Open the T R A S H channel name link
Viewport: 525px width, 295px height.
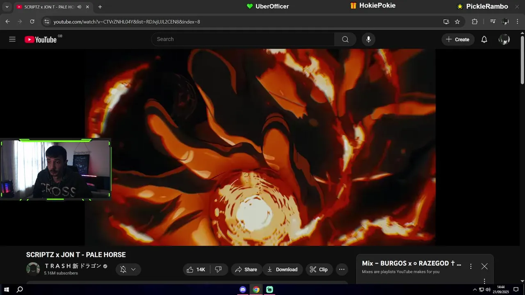(x=73, y=266)
